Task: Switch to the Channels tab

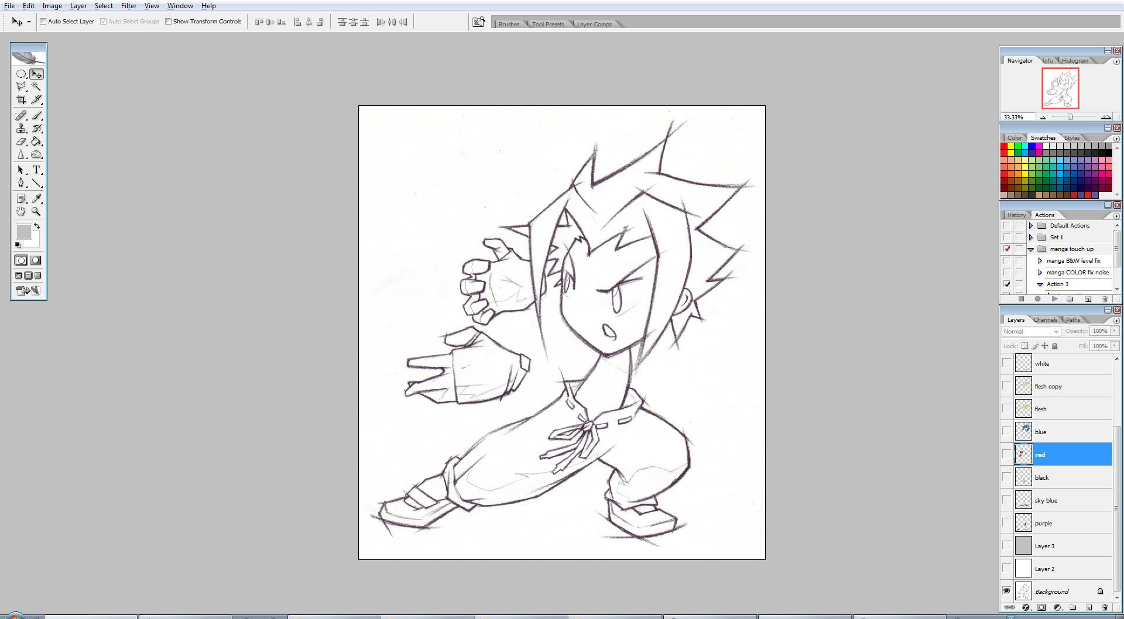Action: coord(1046,319)
